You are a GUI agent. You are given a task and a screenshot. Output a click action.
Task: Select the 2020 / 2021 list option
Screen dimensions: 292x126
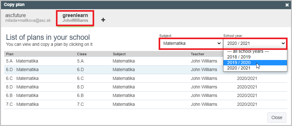pos(255,68)
